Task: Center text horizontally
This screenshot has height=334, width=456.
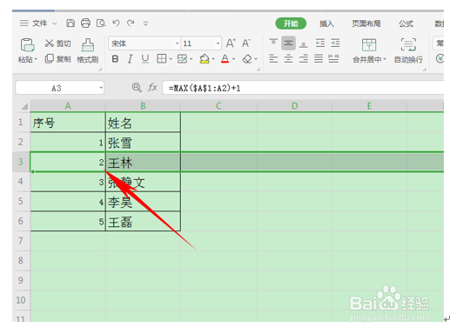Action: [x=289, y=59]
